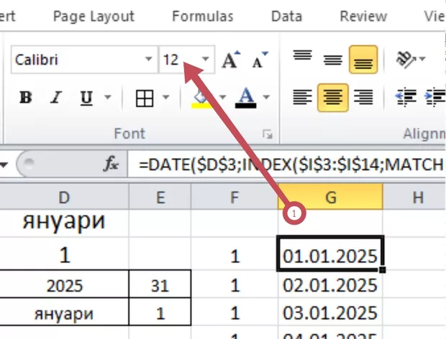
Task: Click the Decrease Indent icon
Action: coord(406,97)
